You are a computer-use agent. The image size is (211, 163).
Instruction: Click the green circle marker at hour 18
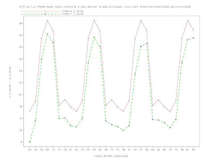65,118
